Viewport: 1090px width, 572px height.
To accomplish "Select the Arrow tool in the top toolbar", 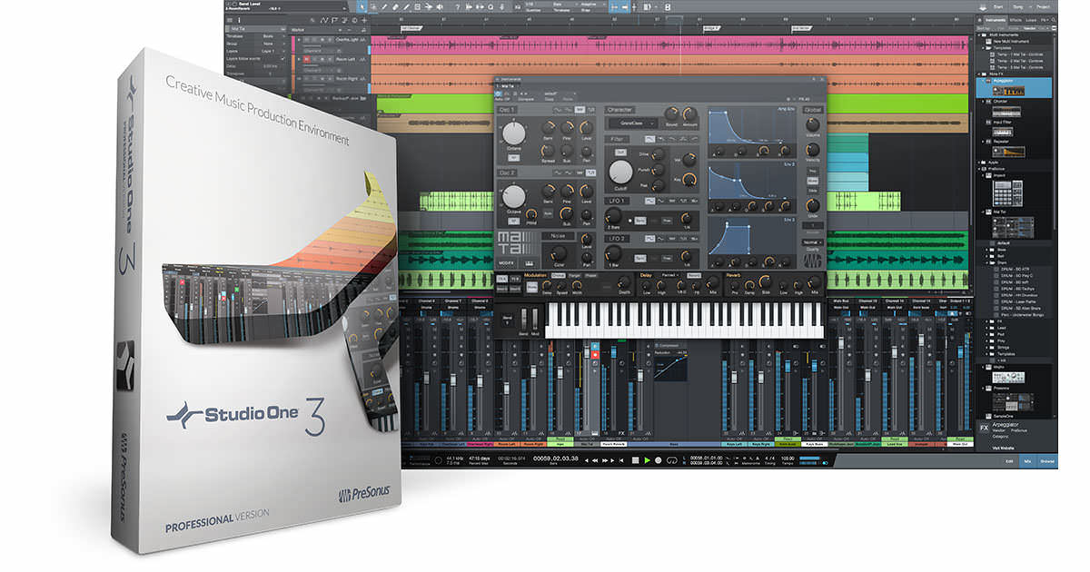I will click(x=362, y=6).
